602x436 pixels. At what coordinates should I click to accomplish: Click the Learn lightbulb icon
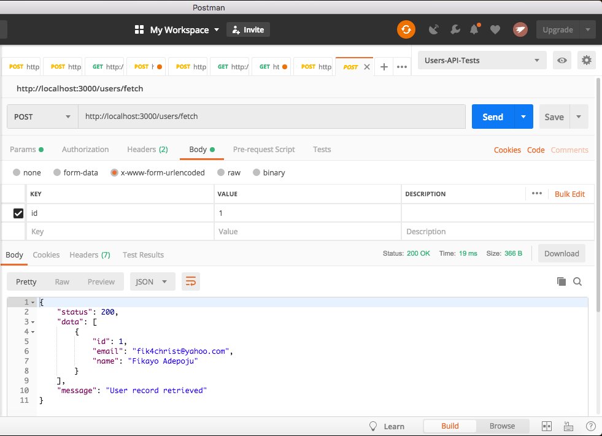click(x=372, y=426)
